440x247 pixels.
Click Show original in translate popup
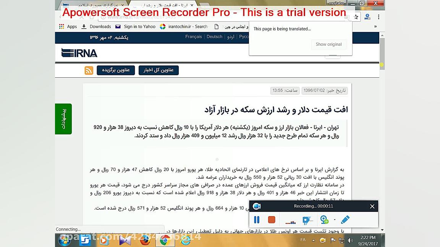pyautogui.click(x=328, y=44)
